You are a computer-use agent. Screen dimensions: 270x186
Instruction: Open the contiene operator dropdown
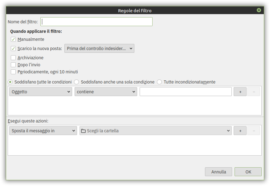[106, 92]
